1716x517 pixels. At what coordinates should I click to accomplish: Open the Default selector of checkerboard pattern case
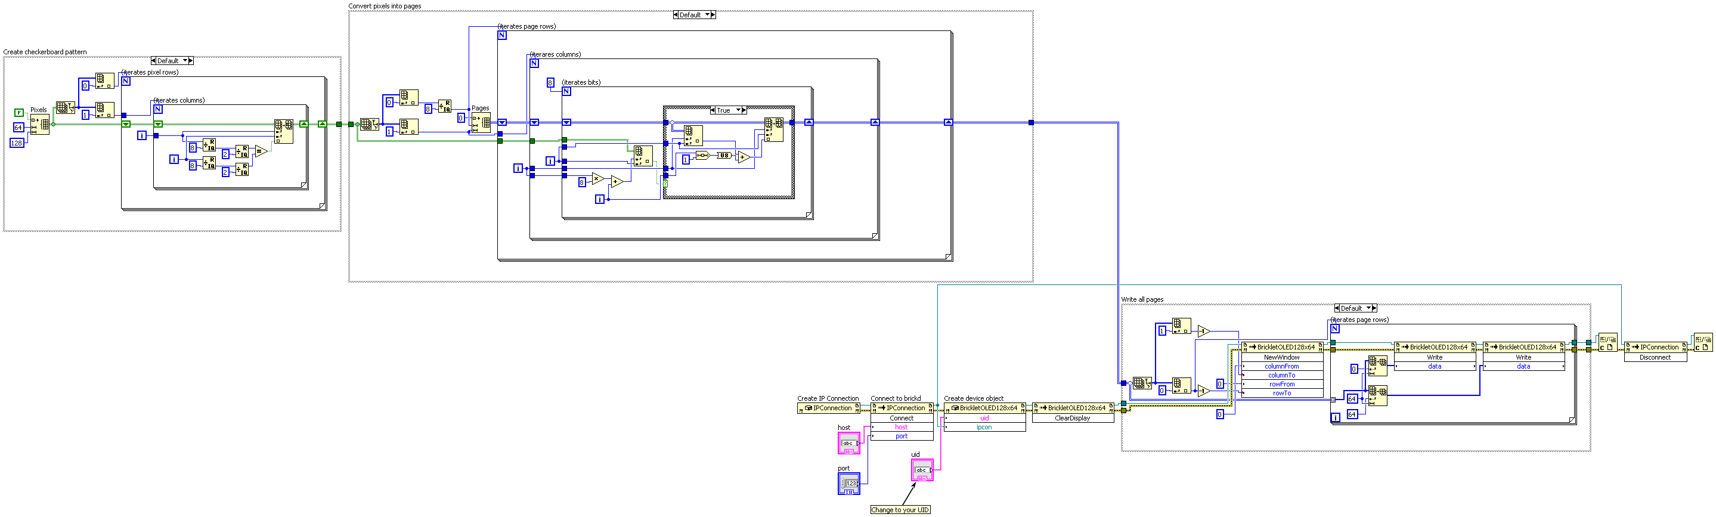[x=172, y=61]
